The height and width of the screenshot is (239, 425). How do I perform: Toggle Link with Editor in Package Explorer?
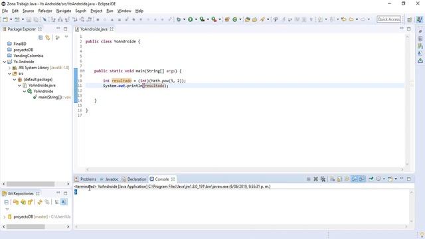point(48,38)
